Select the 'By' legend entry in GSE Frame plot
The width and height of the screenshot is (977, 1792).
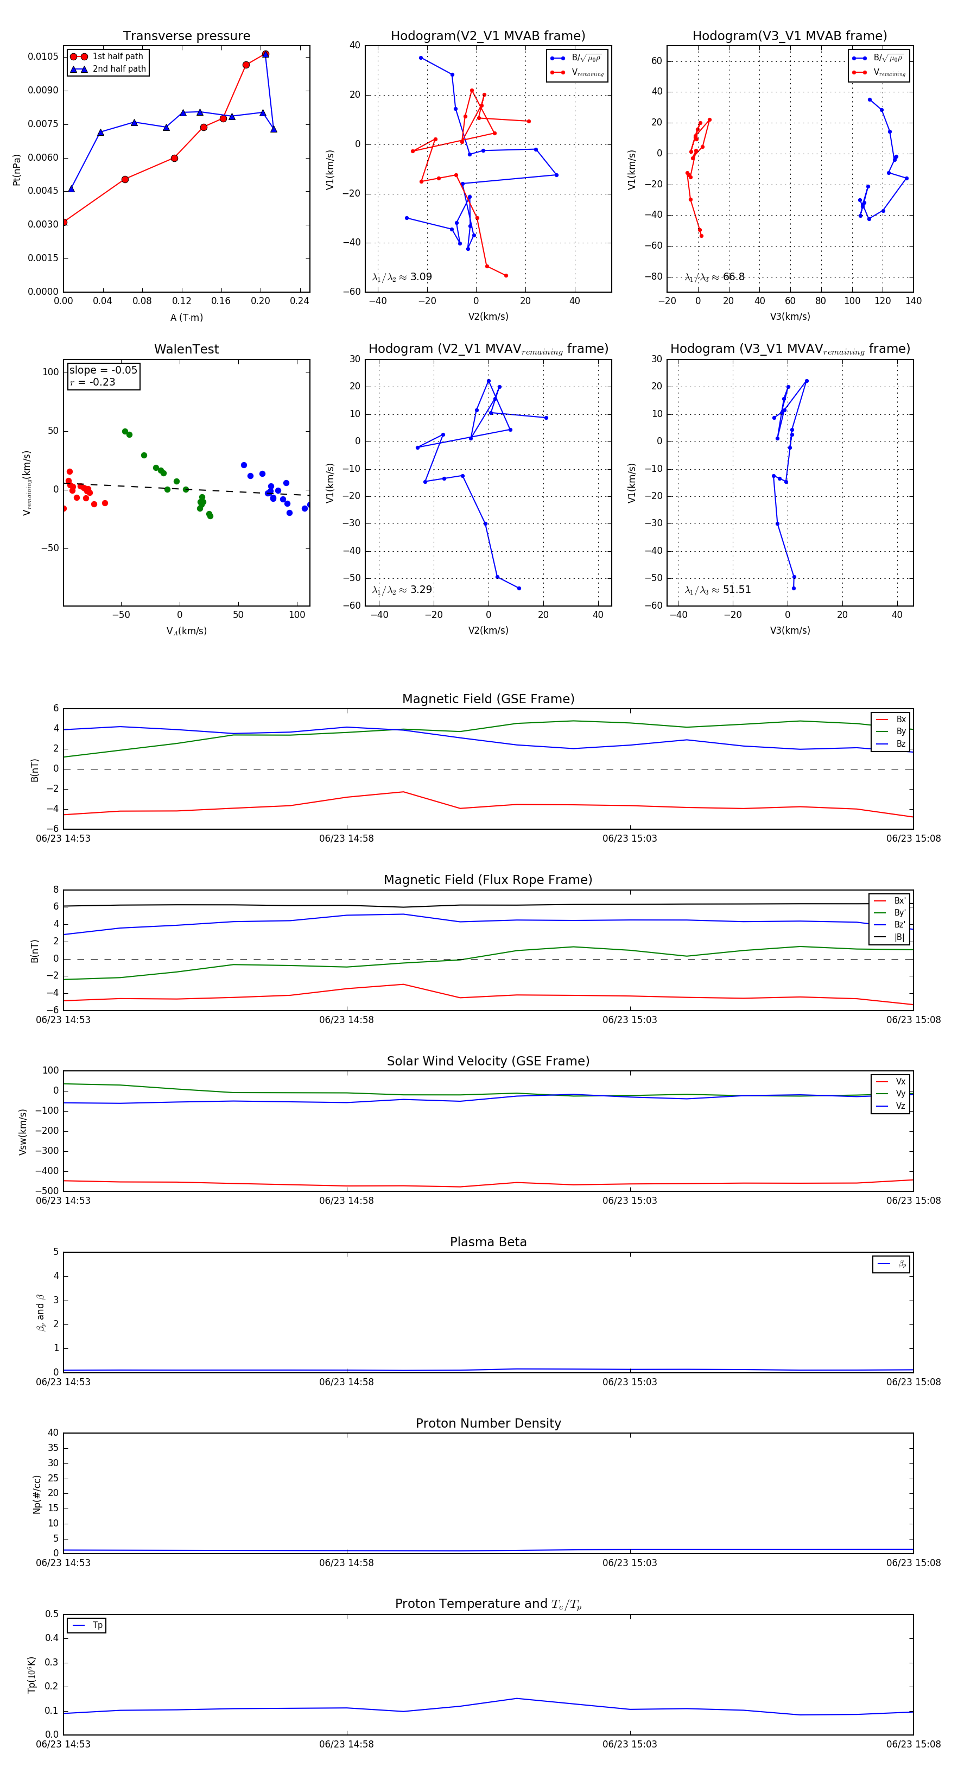click(x=891, y=731)
